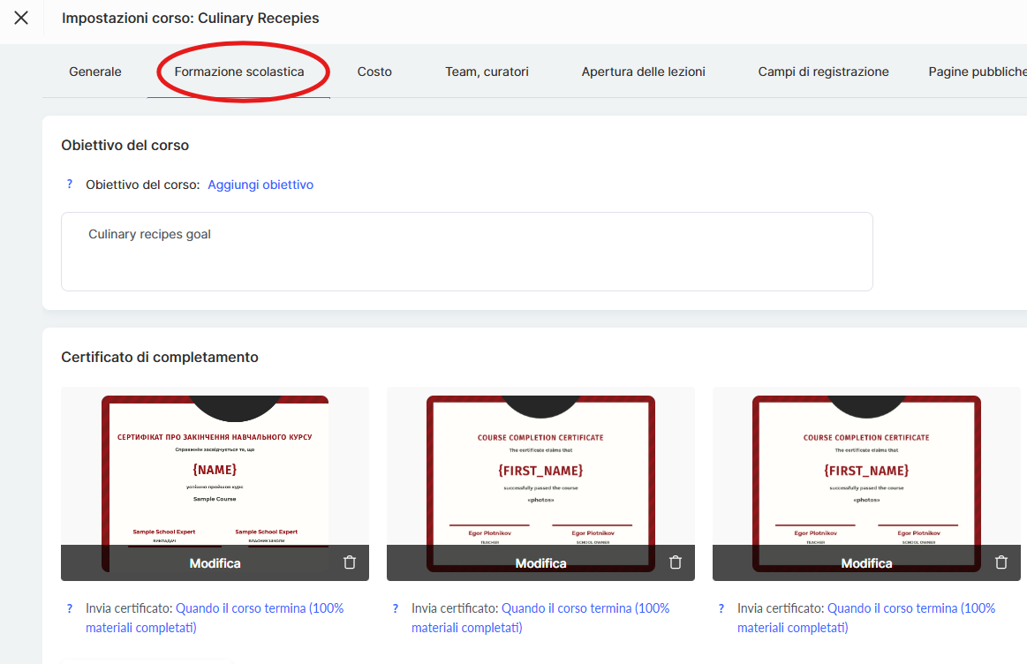Delete the middle certificate with trash icon
This screenshot has height=664, width=1027.
click(x=676, y=562)
